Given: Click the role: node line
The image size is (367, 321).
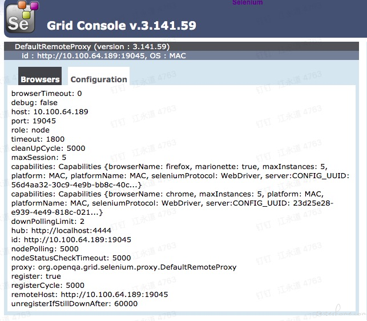Looking at the screenshot, I should click(x=30, y=130).
